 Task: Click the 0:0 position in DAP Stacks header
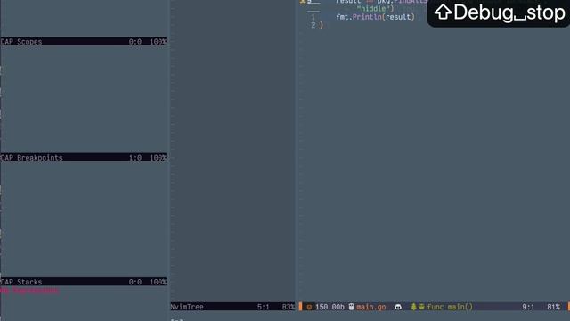pyautogui.click(x=134, y=282)
